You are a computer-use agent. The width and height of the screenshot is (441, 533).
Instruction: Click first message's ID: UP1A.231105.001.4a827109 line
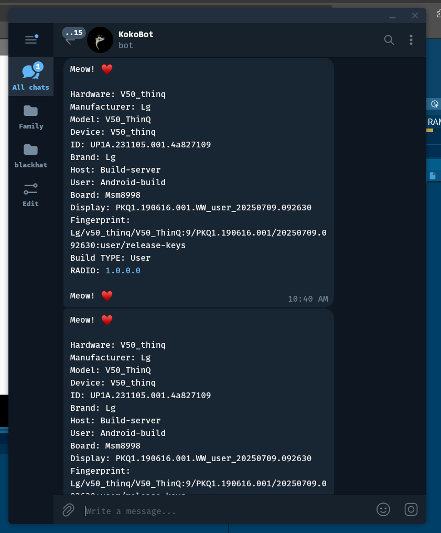(x=141, y=145)
